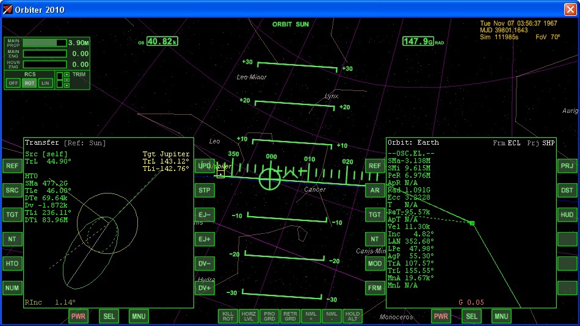Close the Orbiter 2010 window
The image size is (580, 326).
(570, 9)
